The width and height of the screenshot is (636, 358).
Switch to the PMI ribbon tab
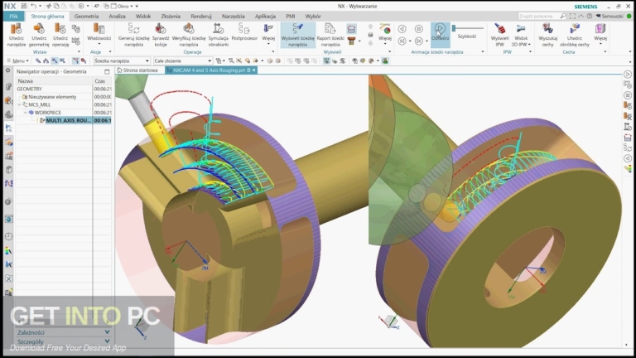(x=291, y=17)
